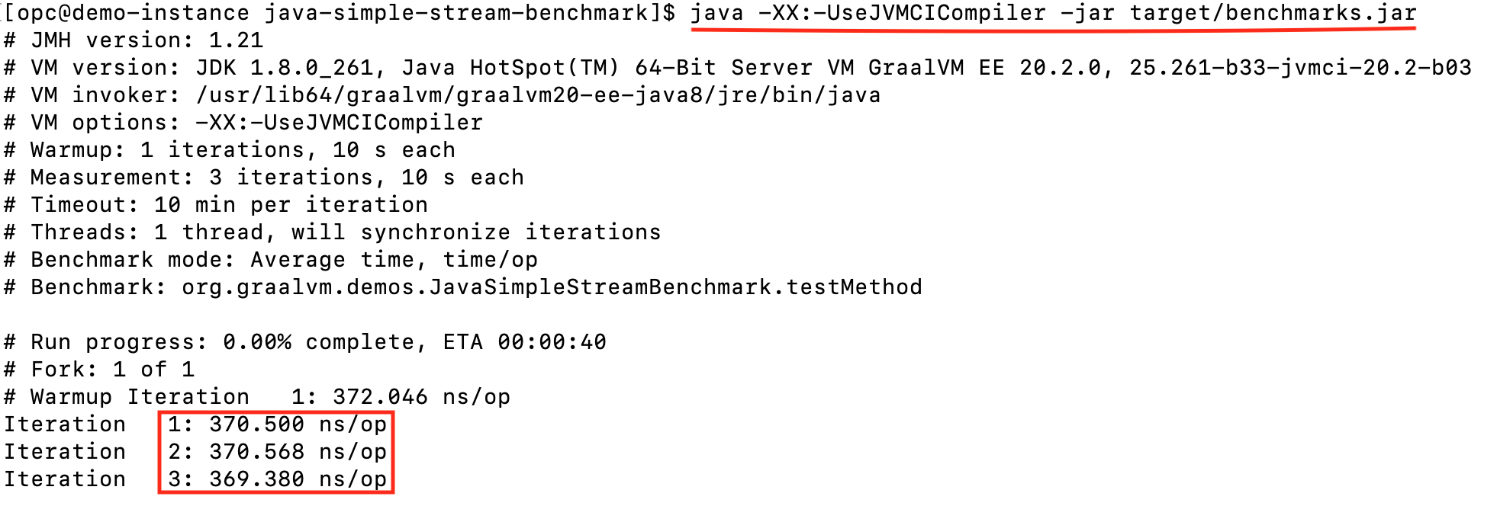Click the Iteration 2 result 370.568 ns/op
This screenshot has width=1497, height=506.
pyautogui.click(x=277, y=452)
